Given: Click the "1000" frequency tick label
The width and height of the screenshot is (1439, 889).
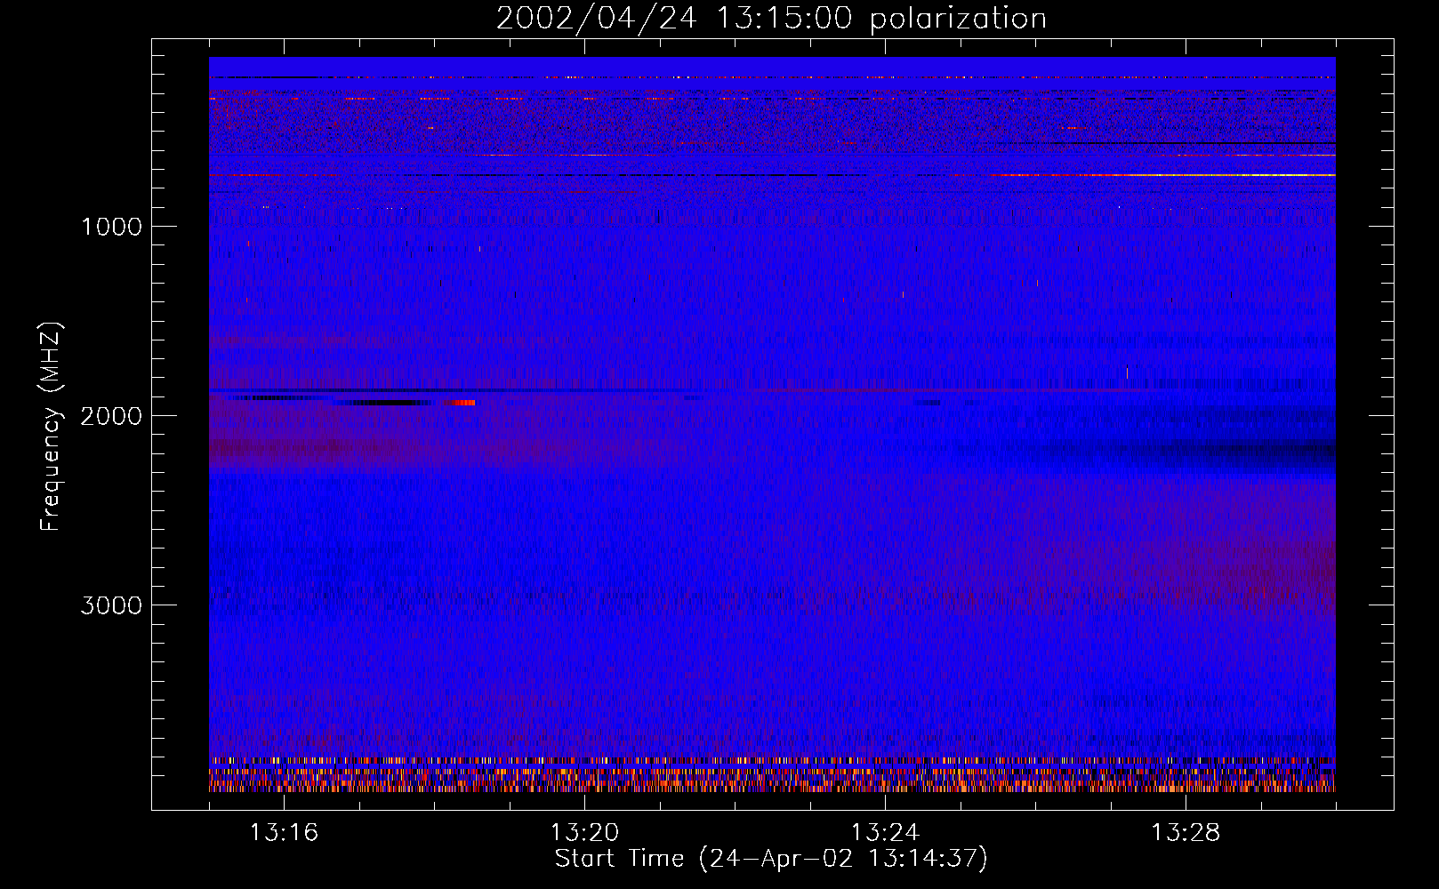Looking at the screenshot, I should pyautogui.click(x=111, y=227).
